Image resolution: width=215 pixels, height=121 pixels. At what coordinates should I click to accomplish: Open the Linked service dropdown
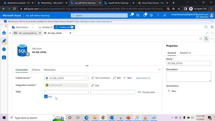(67, 78)
